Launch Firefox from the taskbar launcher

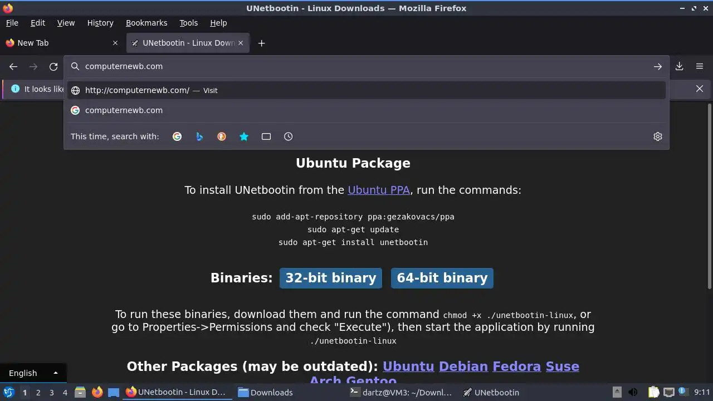pos(97,392)
